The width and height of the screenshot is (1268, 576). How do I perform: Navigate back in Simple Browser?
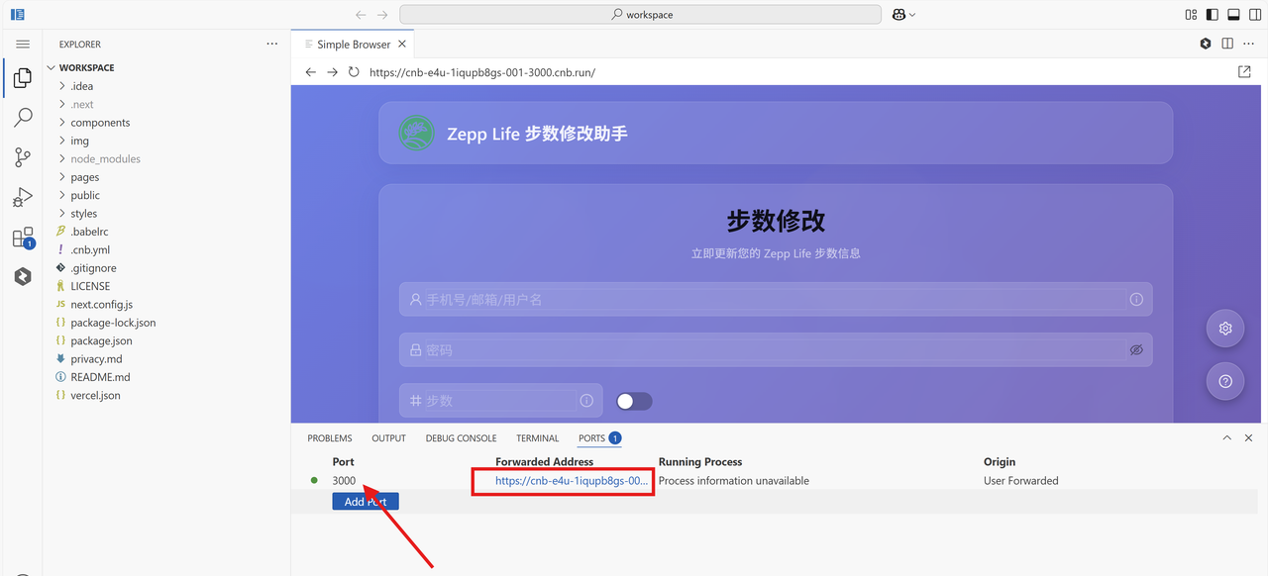(x=310, y=72)
